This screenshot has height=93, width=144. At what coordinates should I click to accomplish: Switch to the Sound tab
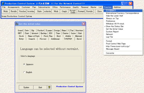tap(20, 30)
